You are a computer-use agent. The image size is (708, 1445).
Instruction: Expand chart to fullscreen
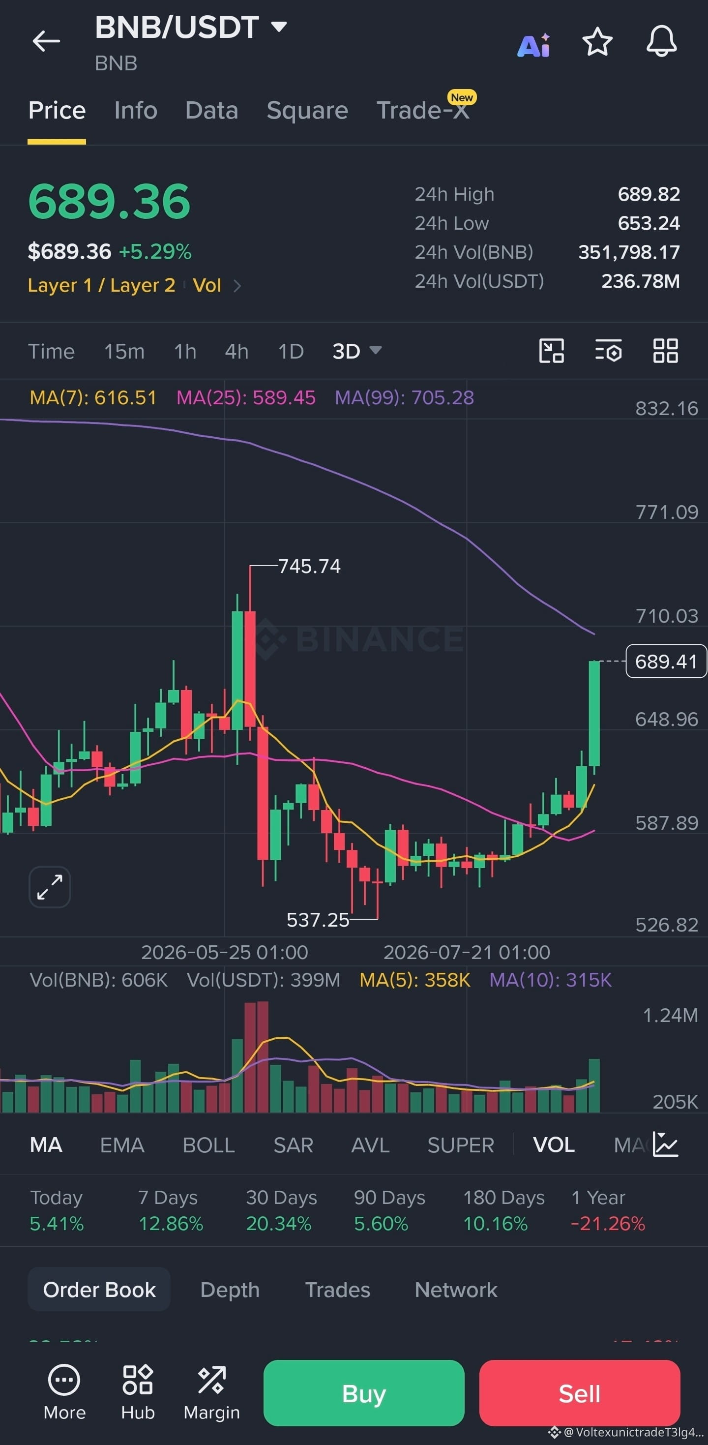click(50, 887)
